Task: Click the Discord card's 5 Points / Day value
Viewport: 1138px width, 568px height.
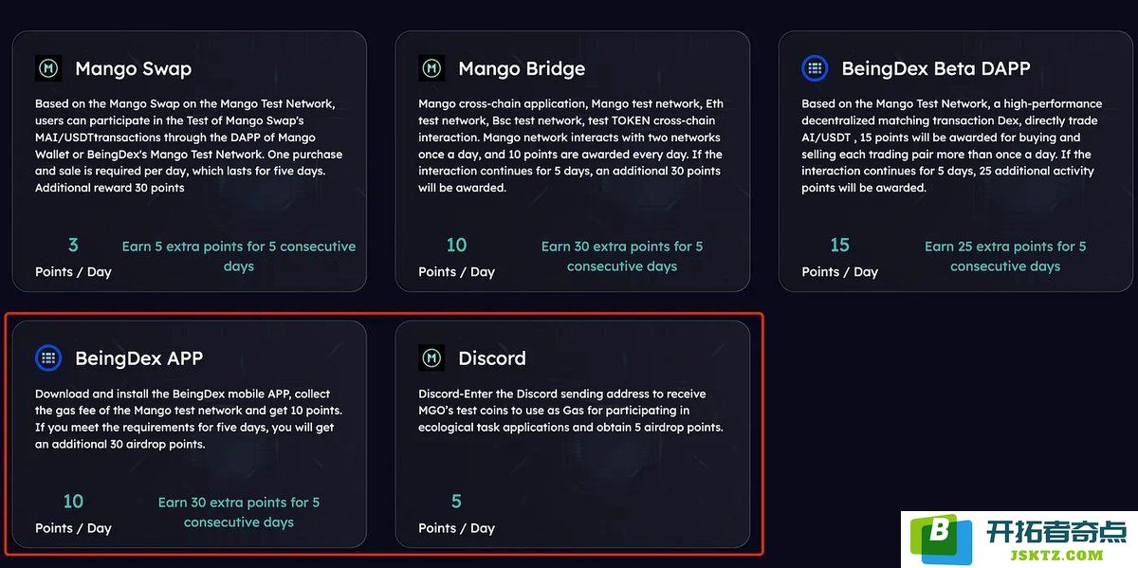Action: [x=456, y=513]
